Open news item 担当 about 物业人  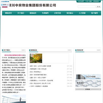(36, 72)
